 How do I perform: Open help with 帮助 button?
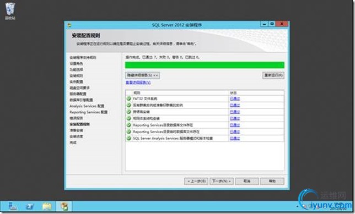[x=272, y=181]
